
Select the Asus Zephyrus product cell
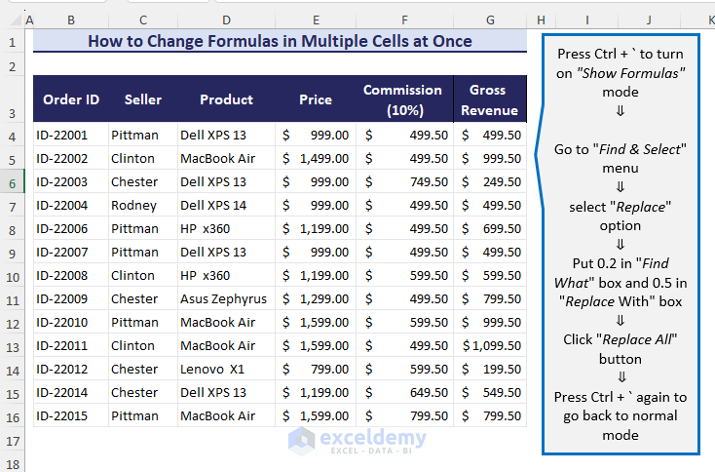point(226,299)
